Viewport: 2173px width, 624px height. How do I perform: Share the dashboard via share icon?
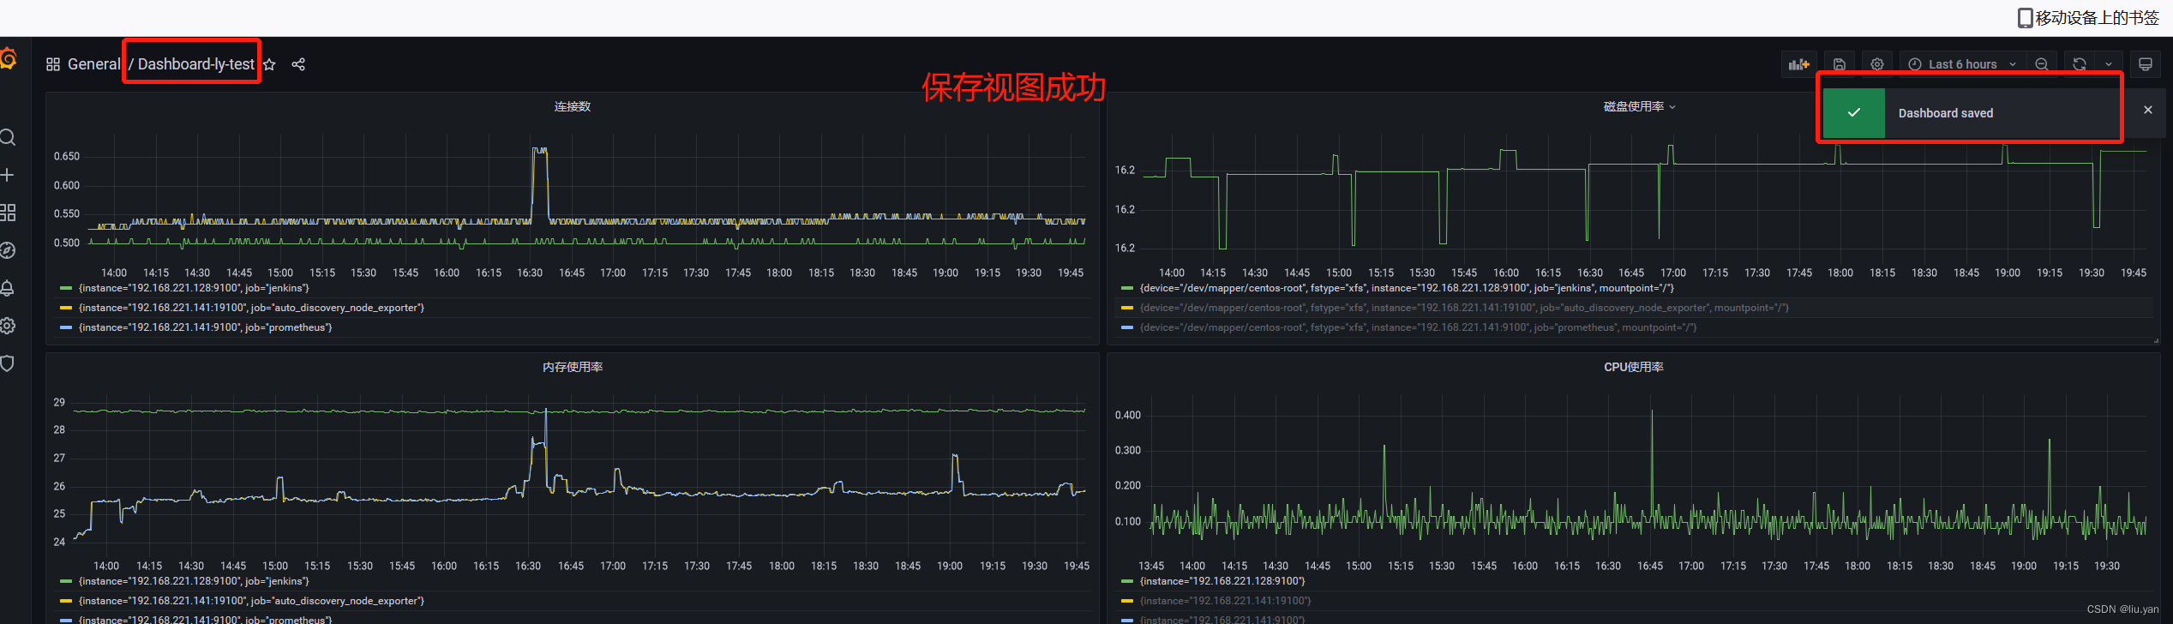[298, 64]
